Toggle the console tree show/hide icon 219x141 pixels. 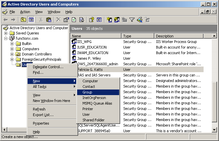point(31,20)
